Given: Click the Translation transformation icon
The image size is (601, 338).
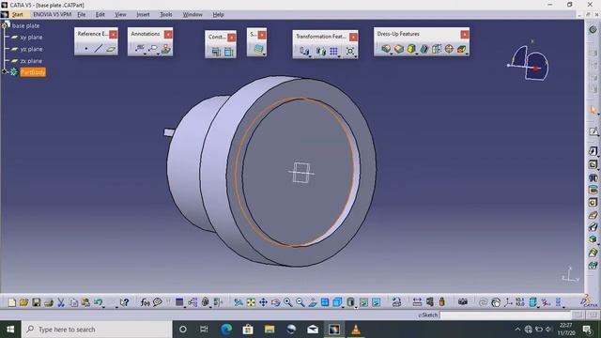Looking at the screenshot, I should [x=304, y=51].
